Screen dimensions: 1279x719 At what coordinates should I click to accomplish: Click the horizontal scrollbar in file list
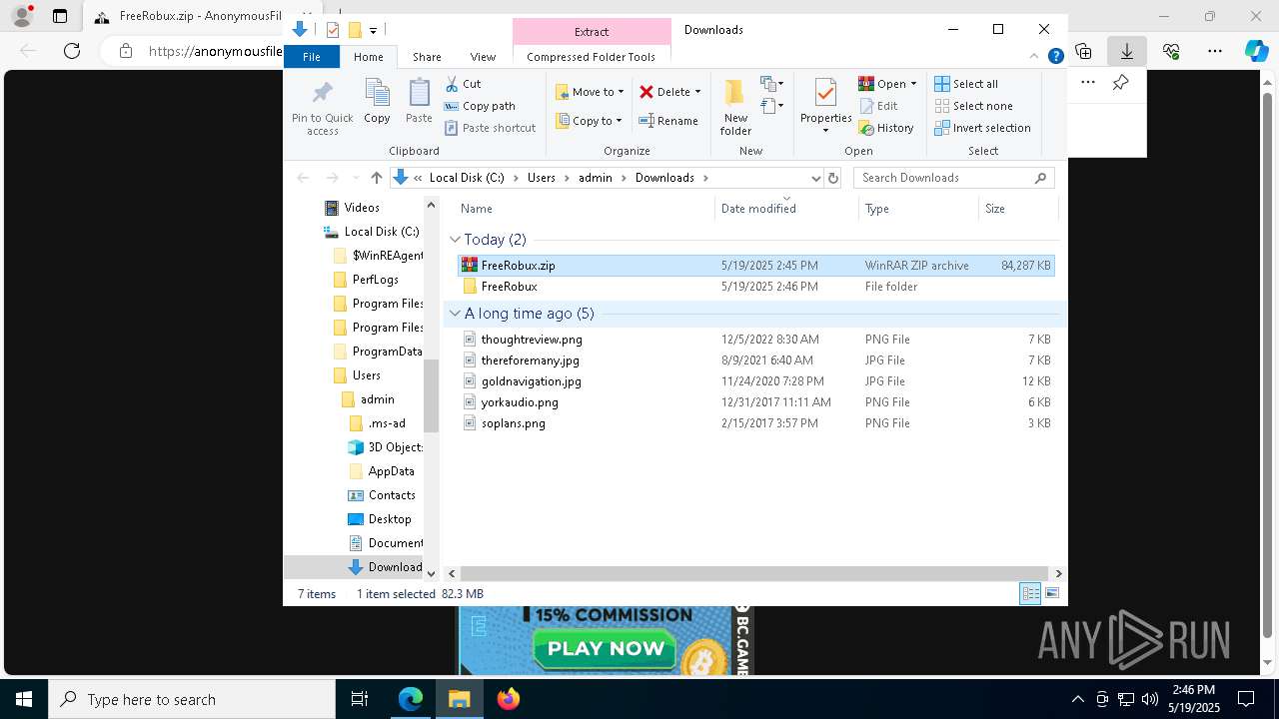(754, 573)
